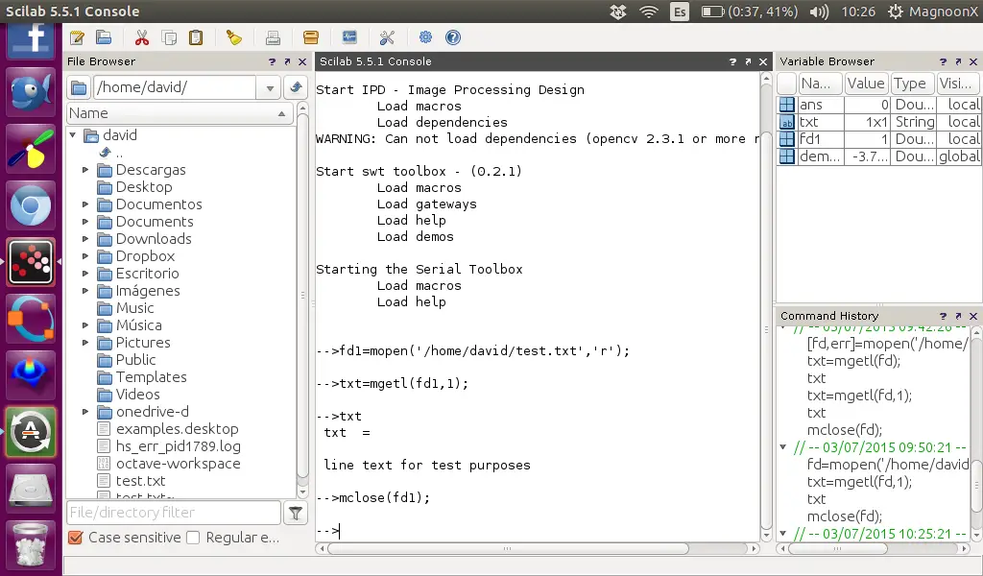
Task: Click the Command History help icon
Action: click(943, 316)
